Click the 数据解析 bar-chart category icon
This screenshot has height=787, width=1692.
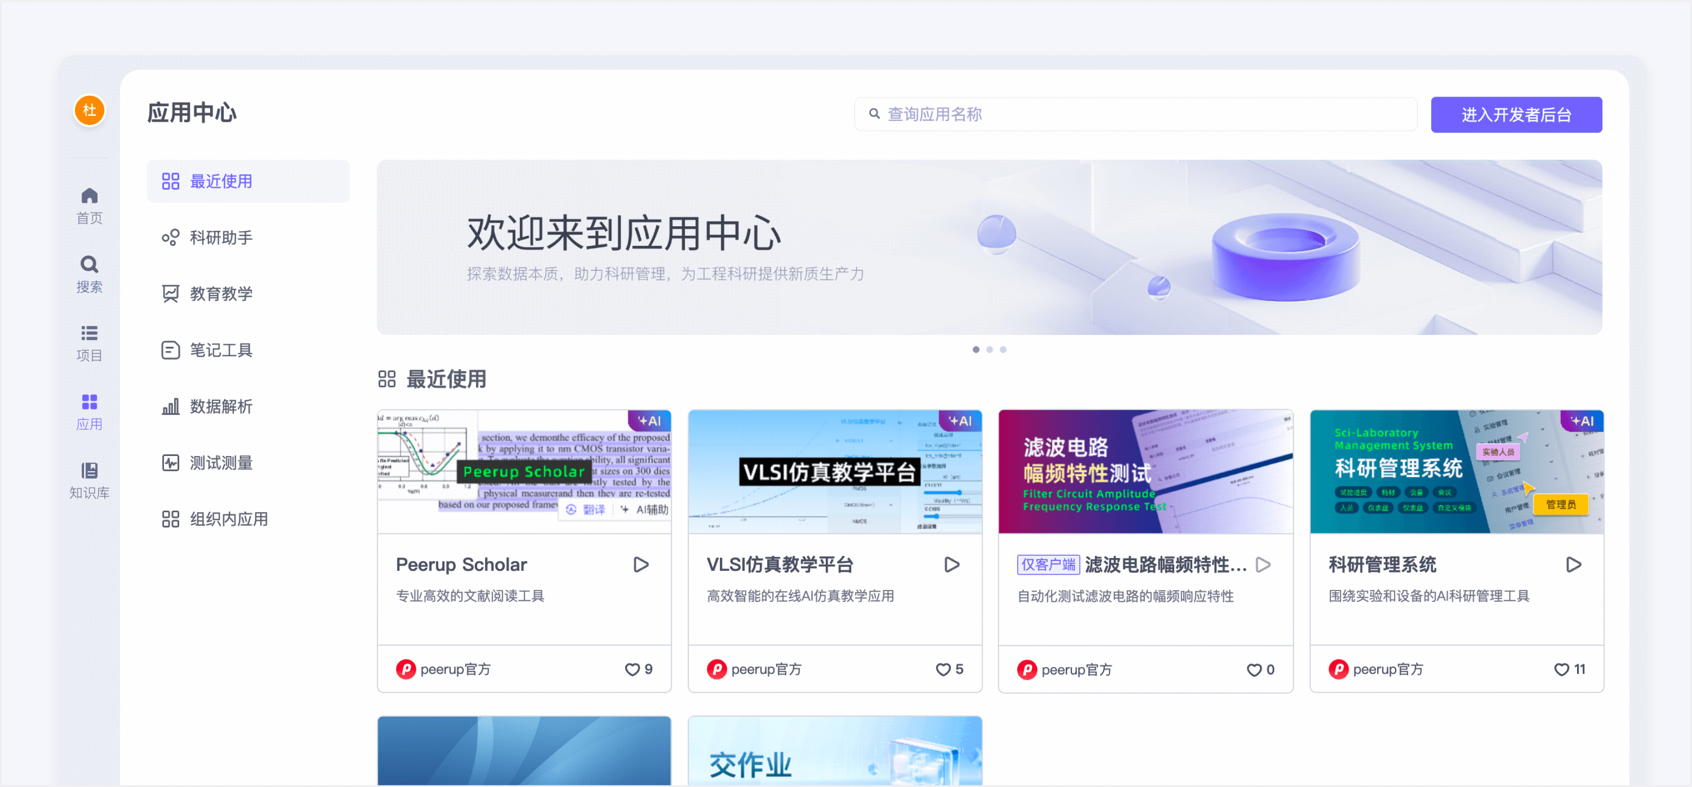[x=171, y=406]
